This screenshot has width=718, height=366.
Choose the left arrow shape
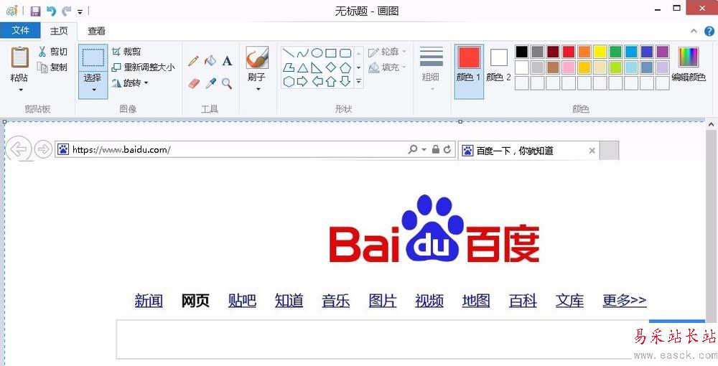tap(317, 82)
